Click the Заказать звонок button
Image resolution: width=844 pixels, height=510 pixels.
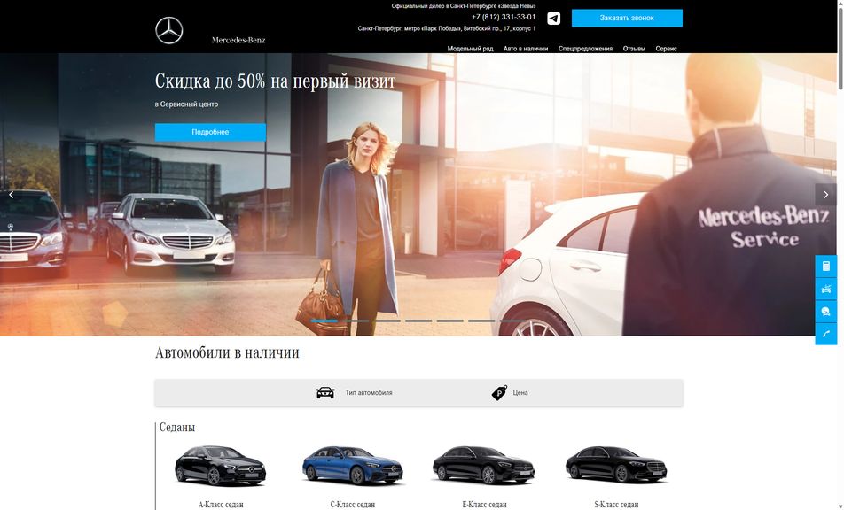627,18
